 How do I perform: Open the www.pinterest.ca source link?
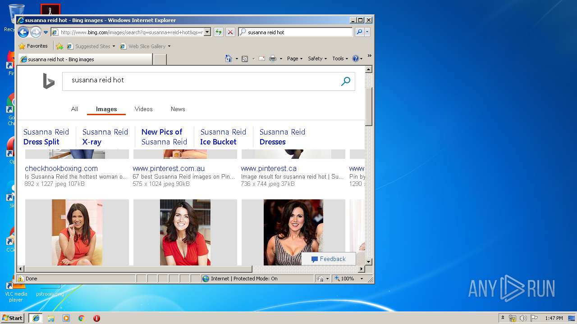269,168
